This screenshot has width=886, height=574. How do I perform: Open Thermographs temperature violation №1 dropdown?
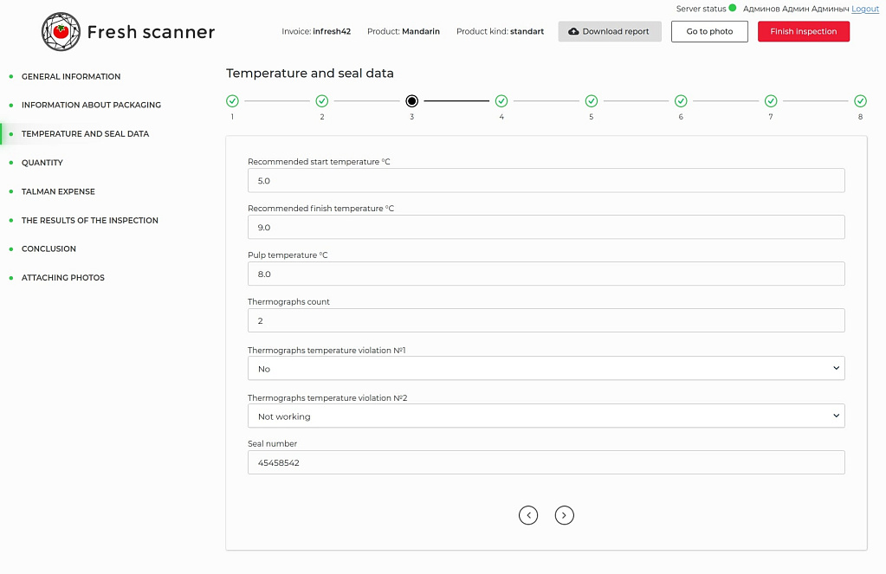[x=546, y=369]
